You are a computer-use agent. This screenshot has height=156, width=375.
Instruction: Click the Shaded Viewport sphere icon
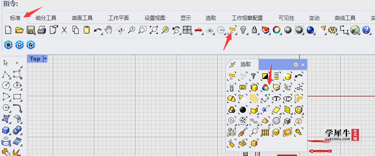click(299, 30)
